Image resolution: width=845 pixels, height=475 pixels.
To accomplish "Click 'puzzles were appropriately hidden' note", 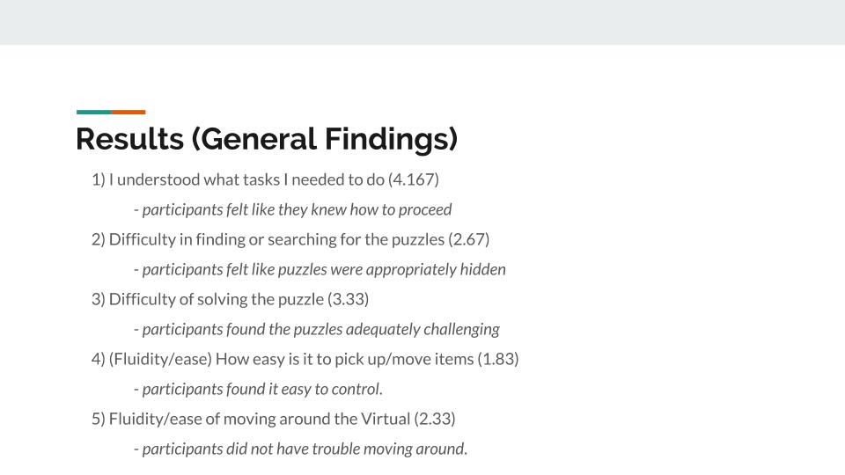I will [320, 269].
